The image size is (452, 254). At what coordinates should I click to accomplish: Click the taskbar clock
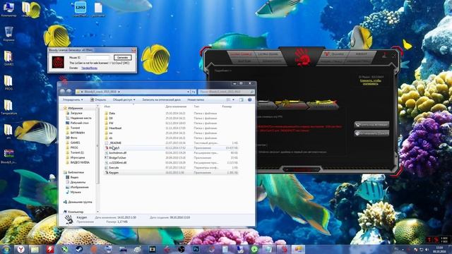[x=439, y=249]
